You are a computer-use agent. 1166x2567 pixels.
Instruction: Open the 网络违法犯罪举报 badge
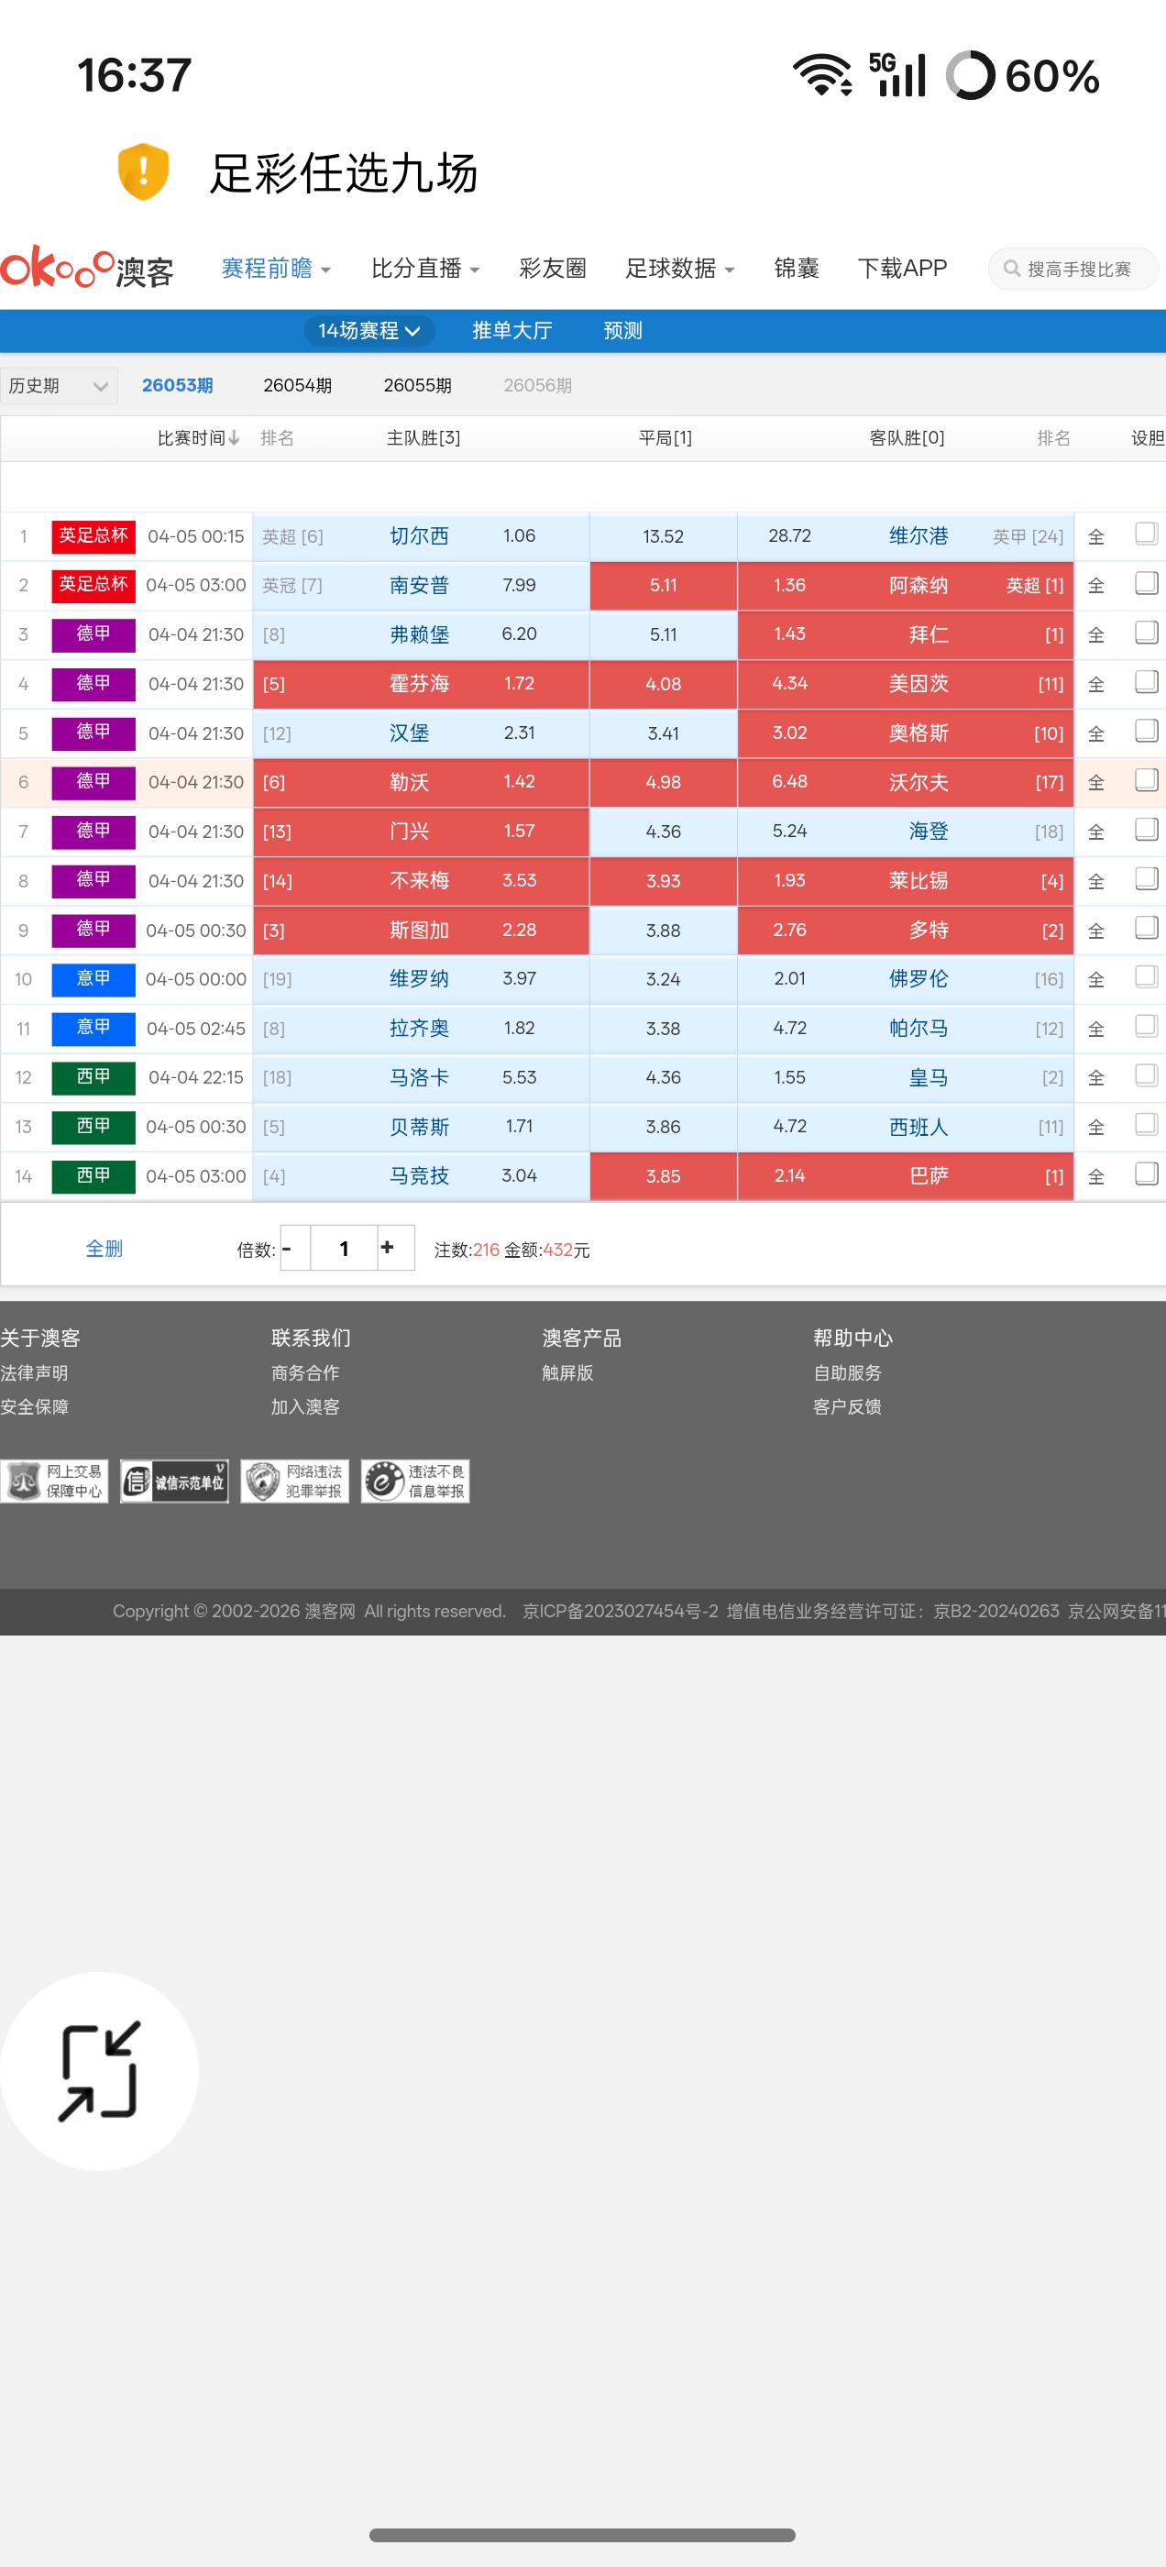click(x=295, y=1481)
